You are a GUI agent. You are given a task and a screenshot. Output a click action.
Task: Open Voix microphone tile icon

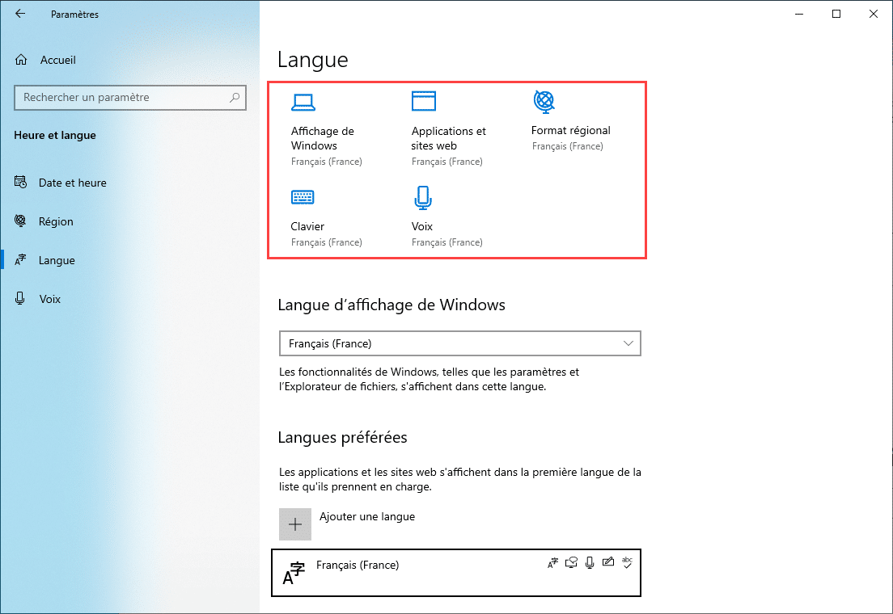click(x=422, y=197)
